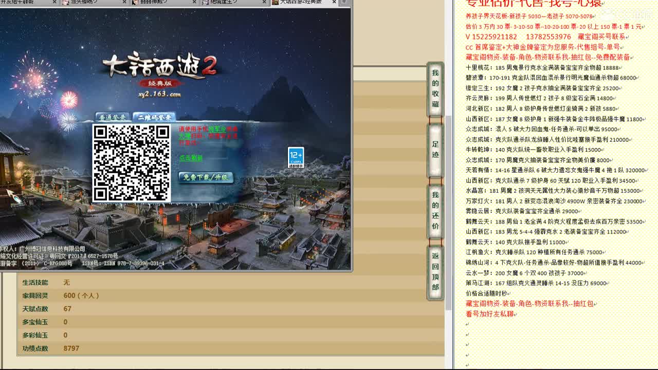
Task: Open the 我的还价 side button
Action: 435,211
